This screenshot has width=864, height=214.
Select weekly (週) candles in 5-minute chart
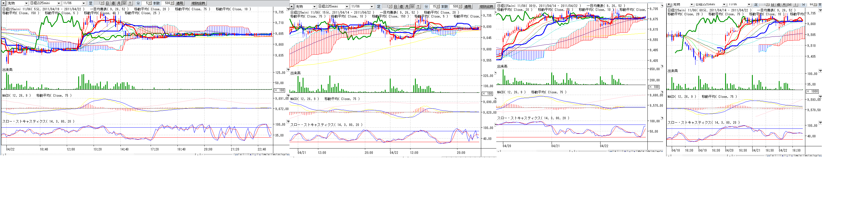coord(113,3)
